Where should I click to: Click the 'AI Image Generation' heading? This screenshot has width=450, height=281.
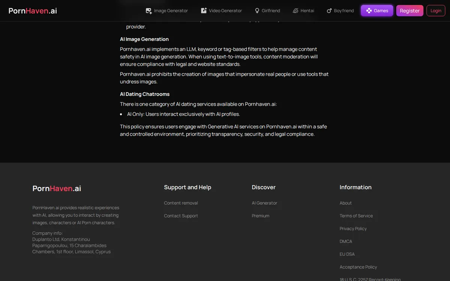coord(144,39)
